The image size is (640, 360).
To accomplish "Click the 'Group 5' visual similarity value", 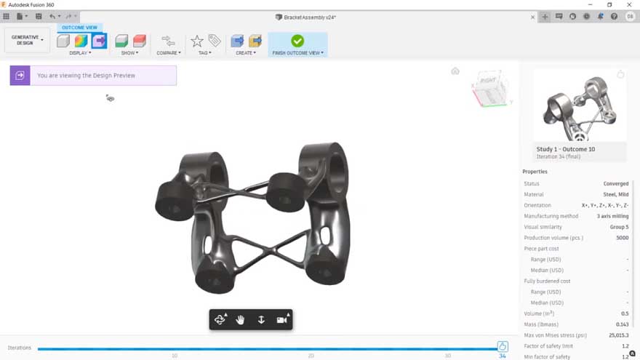I will [x=619, y=227].
